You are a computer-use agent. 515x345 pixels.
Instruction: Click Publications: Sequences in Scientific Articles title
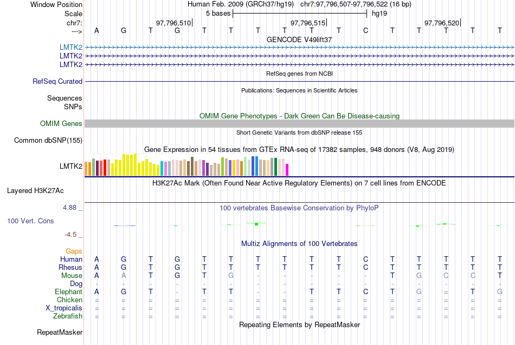coord(299,90)
